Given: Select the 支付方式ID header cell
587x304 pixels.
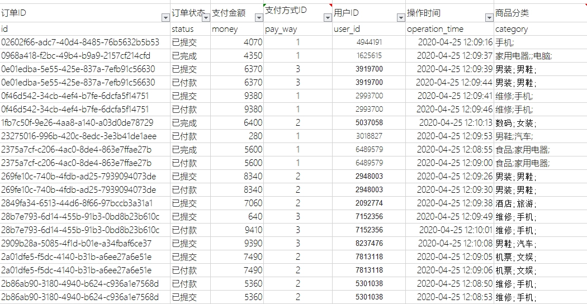Looking at the screenshot, I should point(298,13).
